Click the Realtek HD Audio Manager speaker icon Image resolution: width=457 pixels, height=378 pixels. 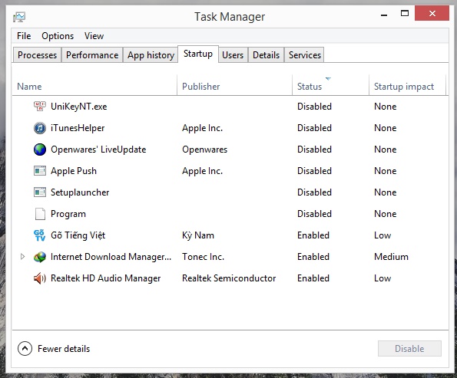pos(40,278)
